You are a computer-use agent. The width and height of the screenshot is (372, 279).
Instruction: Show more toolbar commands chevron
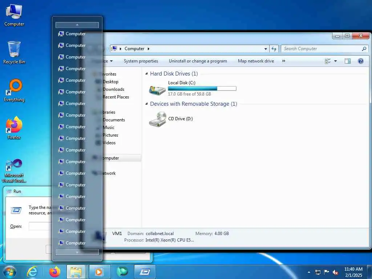(283, 61)
